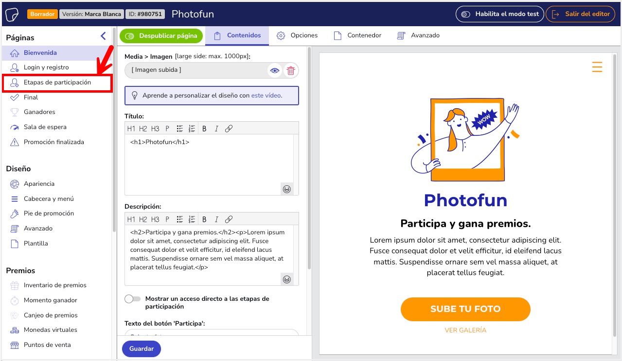The height and width of the screenshot is (361, 622).
Task: Click the Photofun illustration in the preview
Action: tap(465, 141)
